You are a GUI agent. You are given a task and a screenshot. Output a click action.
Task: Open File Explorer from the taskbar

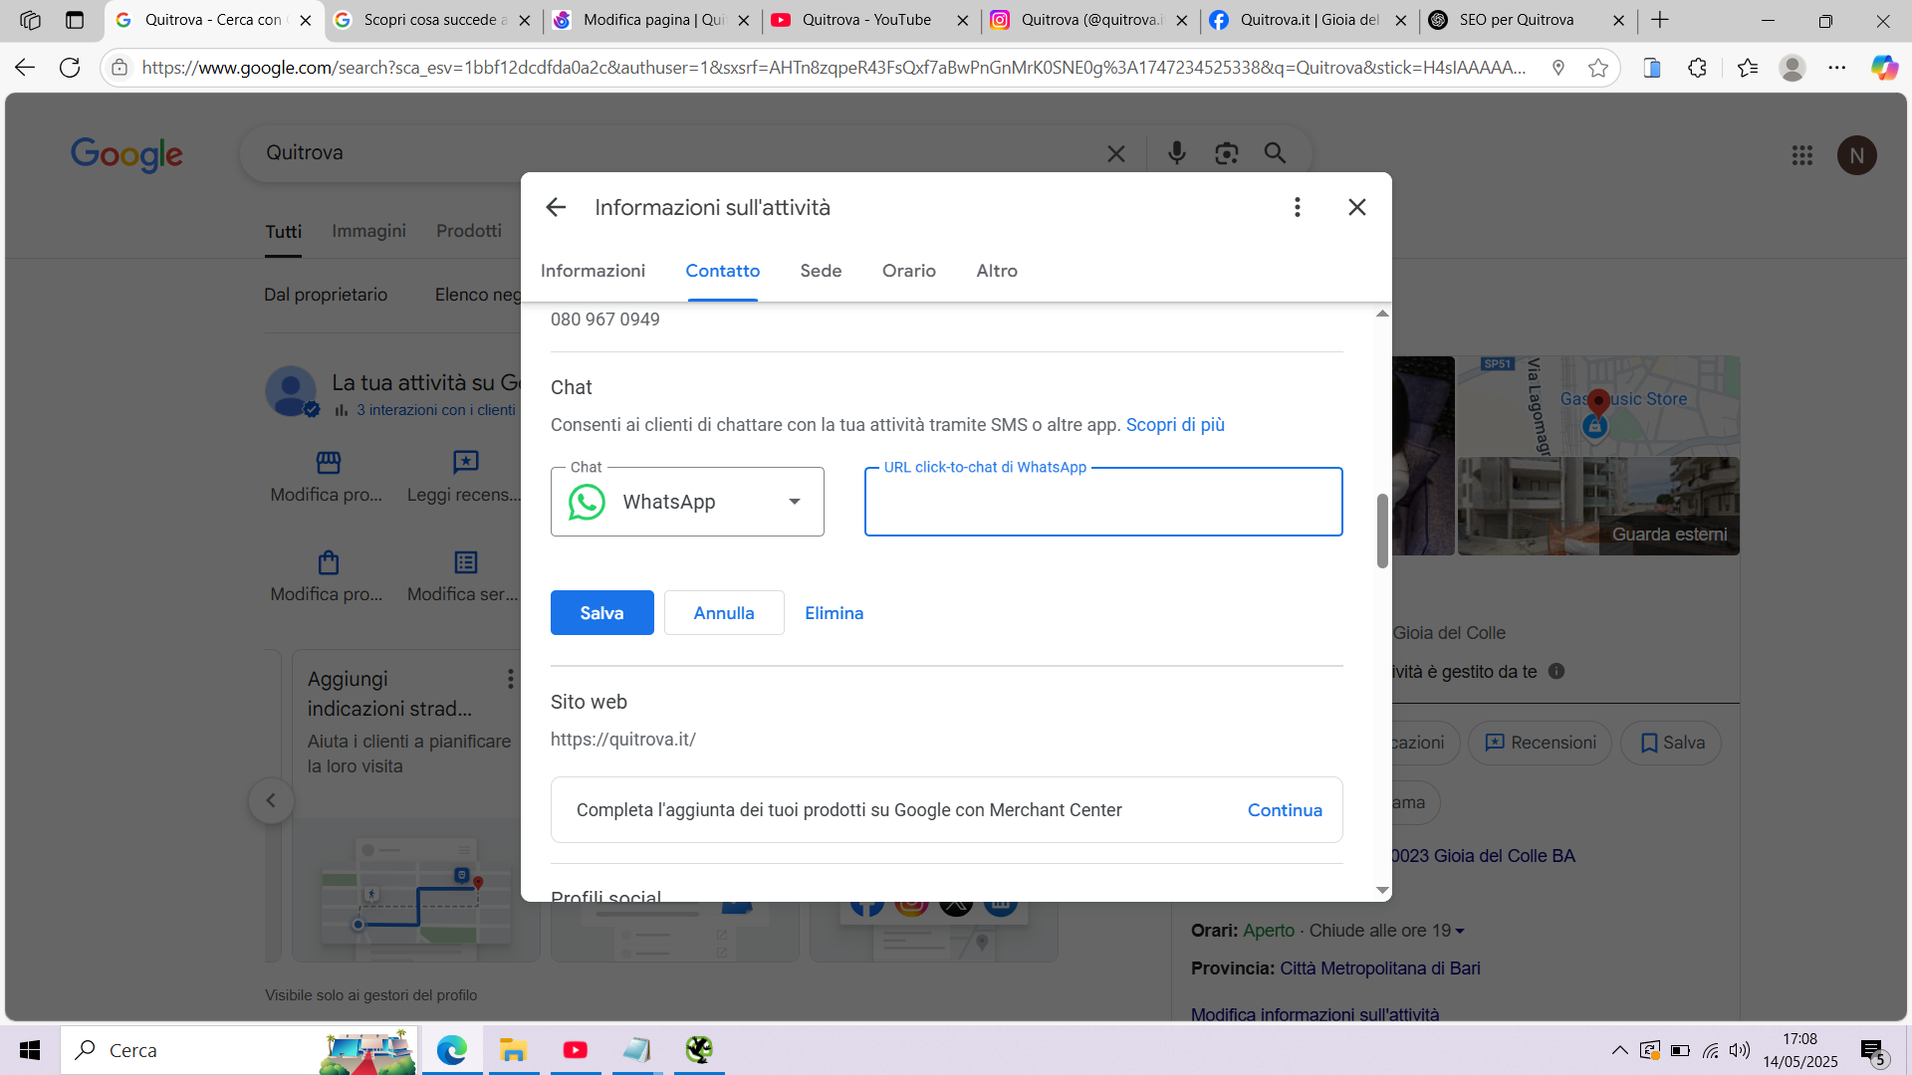[513, 1050]
